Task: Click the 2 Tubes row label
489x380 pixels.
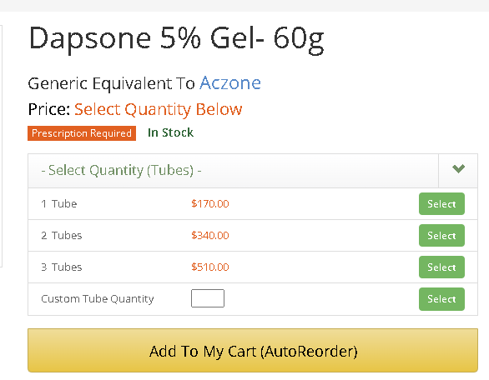Action: point(62,236)
